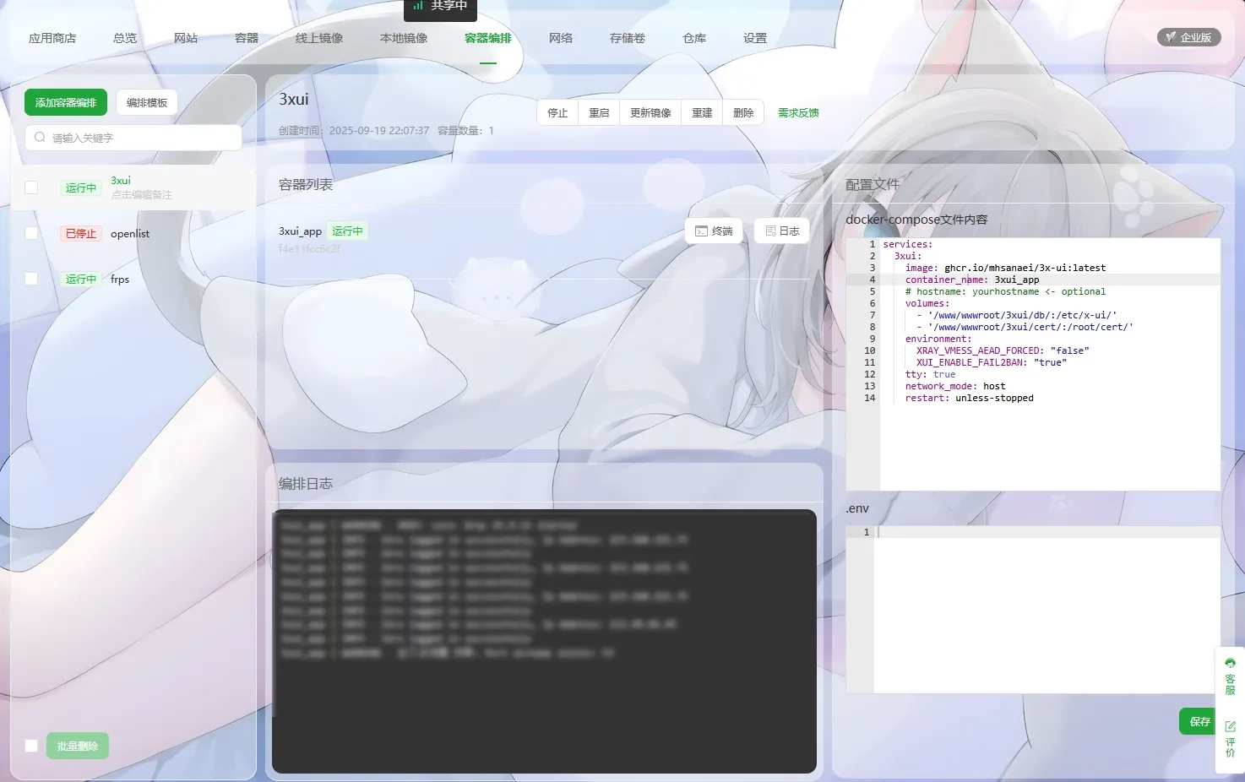Image resolution: width=1245 pixels, height=782 pixels.
Task: Open the 本地镜像 tab
Action: coord(403,38)
